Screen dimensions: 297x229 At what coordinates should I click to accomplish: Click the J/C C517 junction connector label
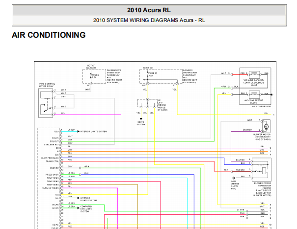coord(162,105)
